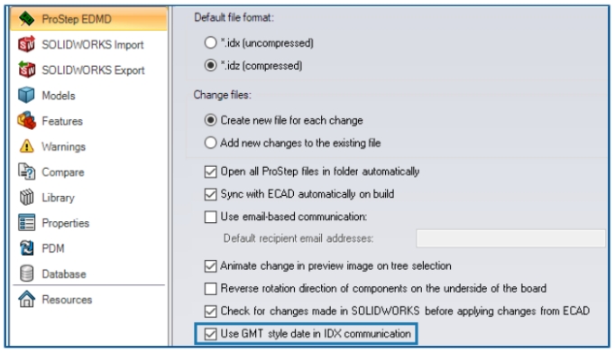615x353 pixels.
Task: Select Add new changes to existing file
Action: point(211,143)
